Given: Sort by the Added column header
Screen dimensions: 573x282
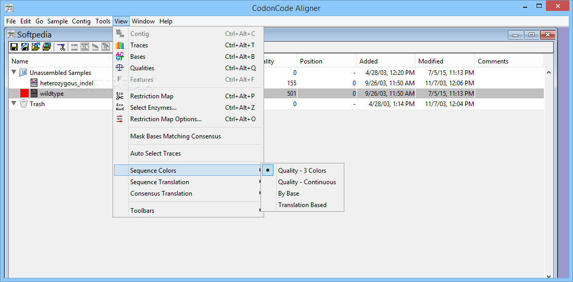Looking at the screenshot, I should (385, 61).
